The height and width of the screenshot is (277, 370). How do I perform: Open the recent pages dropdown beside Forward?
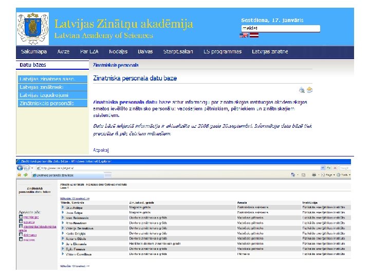[32, 168]
